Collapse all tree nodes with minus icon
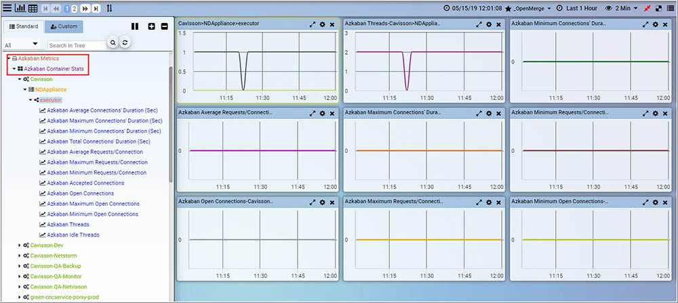678x303 pixels. tap(164, 26)
